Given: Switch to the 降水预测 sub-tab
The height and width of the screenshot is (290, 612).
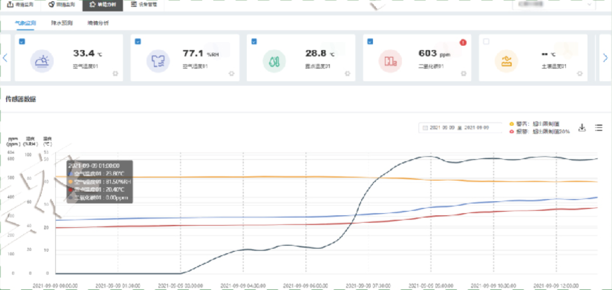Looking at the screenshot, I should click(62, 23).
